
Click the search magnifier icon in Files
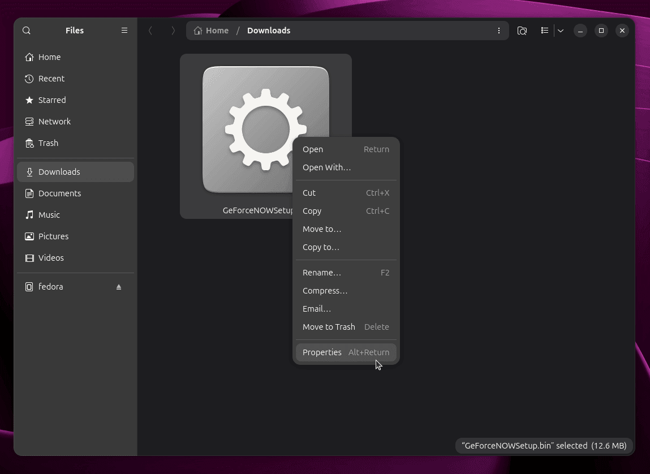click(x=27, y=31)
